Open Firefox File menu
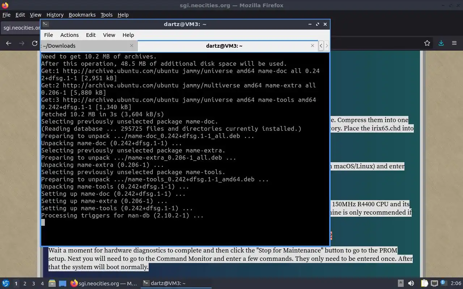Viewport: 463px width, 289px height. 7,15
